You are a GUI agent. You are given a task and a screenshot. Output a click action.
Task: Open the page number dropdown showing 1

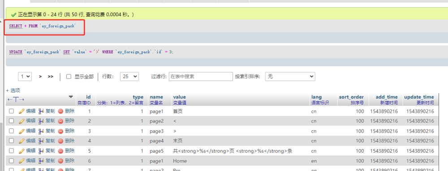pos(25,77)
